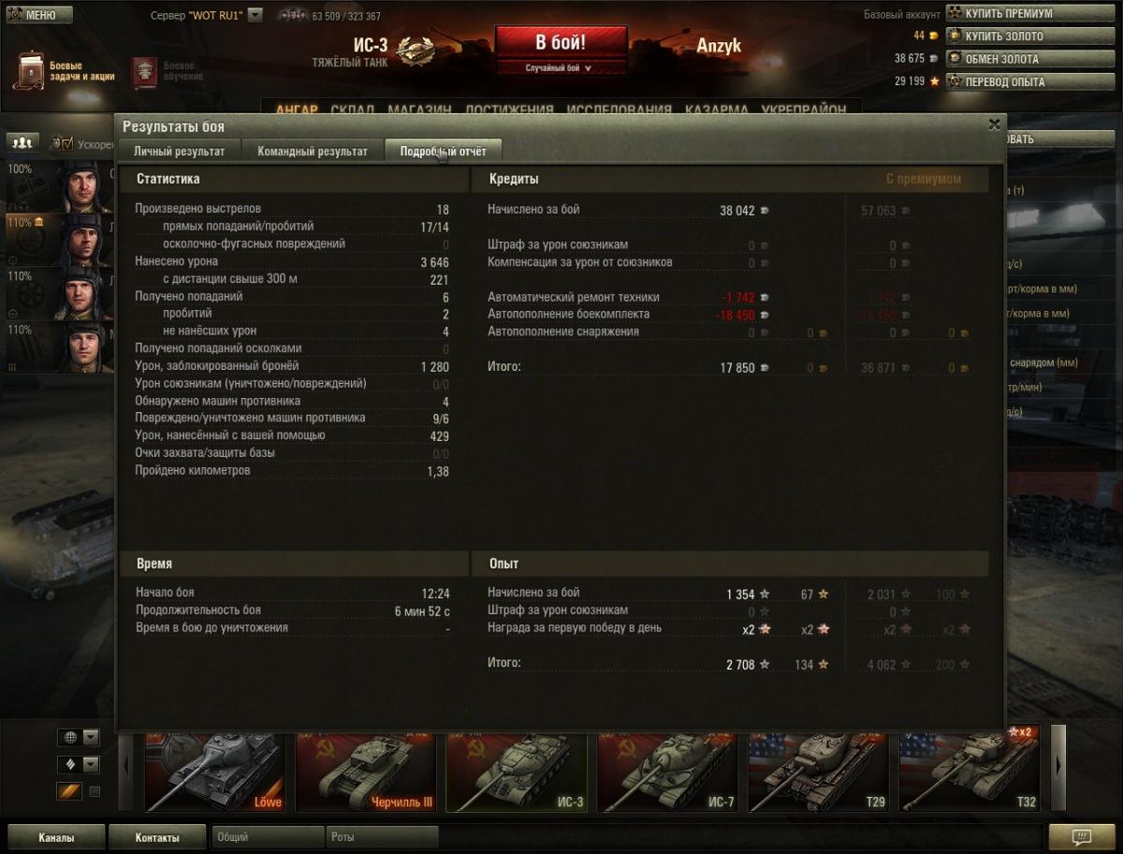Click the С премиумом column header

[924, 179]
